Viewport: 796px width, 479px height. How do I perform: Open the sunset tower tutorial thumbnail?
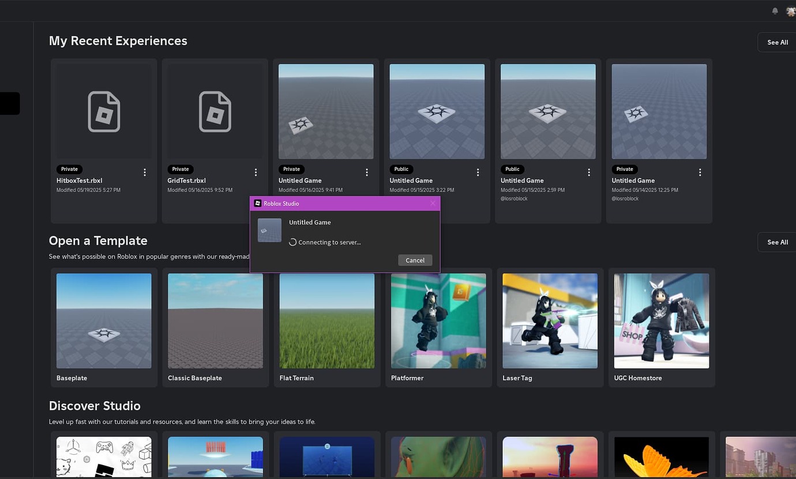pos(550,456)
